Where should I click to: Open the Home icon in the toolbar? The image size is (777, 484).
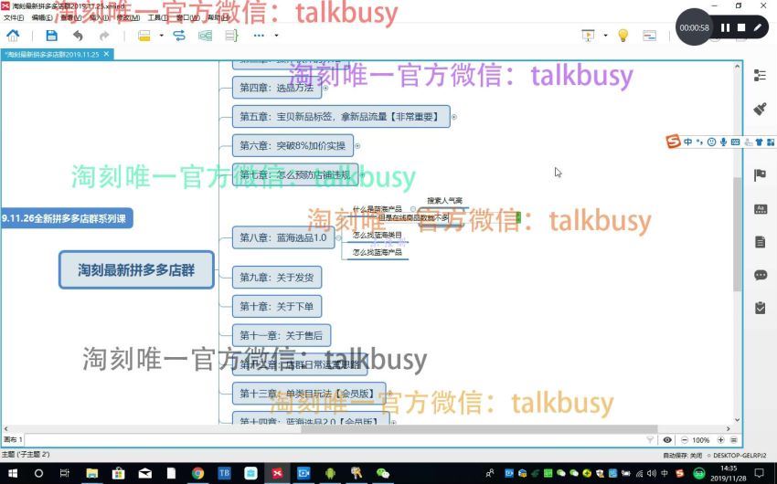coord(13,36)
